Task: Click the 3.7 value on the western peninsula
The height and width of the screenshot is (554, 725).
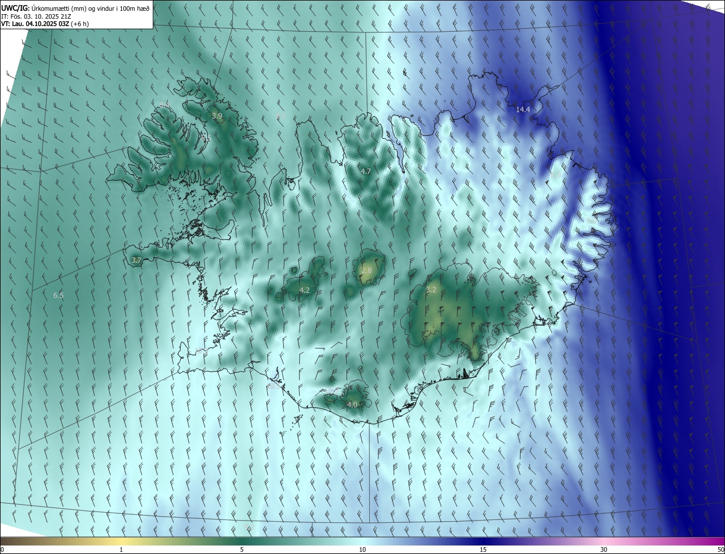Action: click(136, 260)
